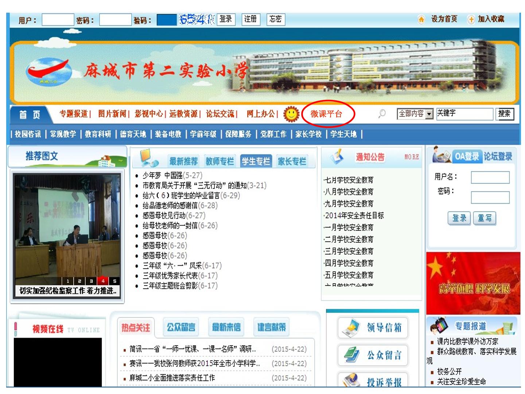Click the captcha image 6524
This screenshot has width=525, height=394.
[x=197, y=19]
